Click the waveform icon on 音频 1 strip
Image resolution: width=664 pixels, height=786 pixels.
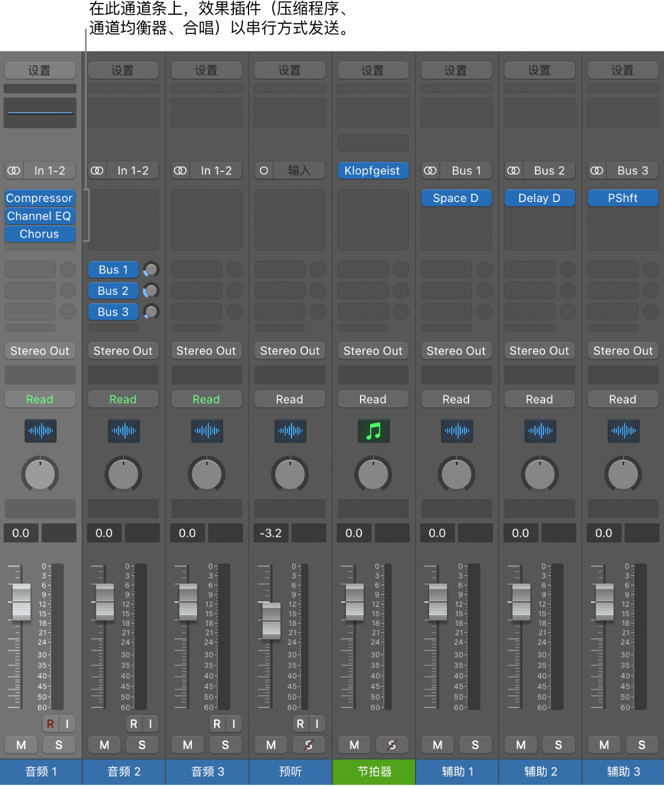(x=40, y=431)
